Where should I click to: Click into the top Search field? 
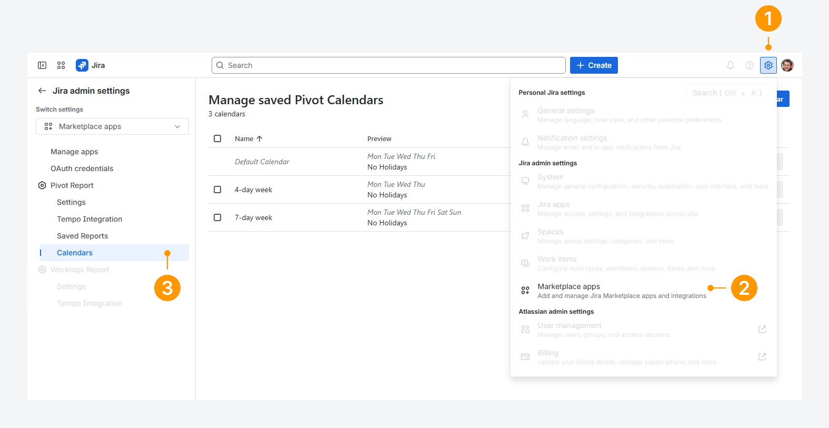tap(388, 65)
